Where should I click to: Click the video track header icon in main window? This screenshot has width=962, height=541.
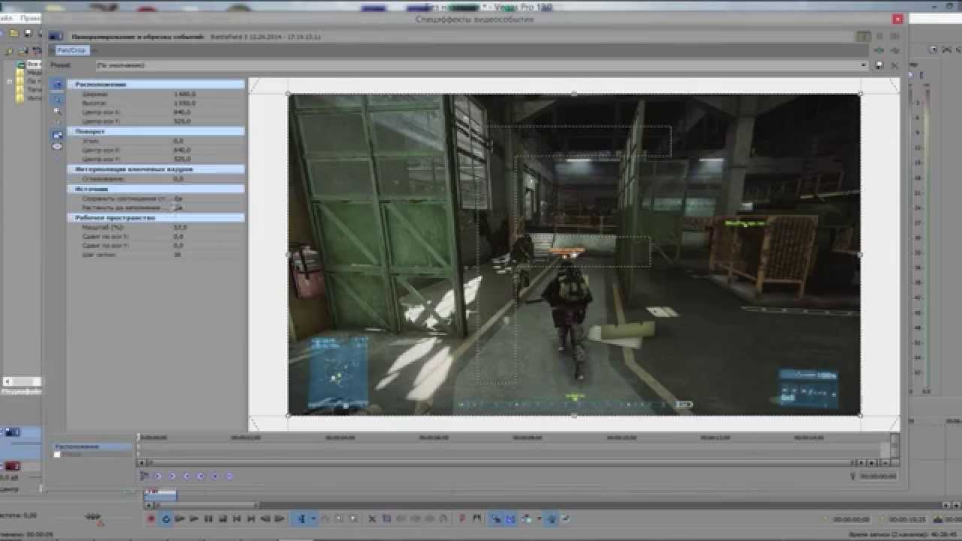13,432
